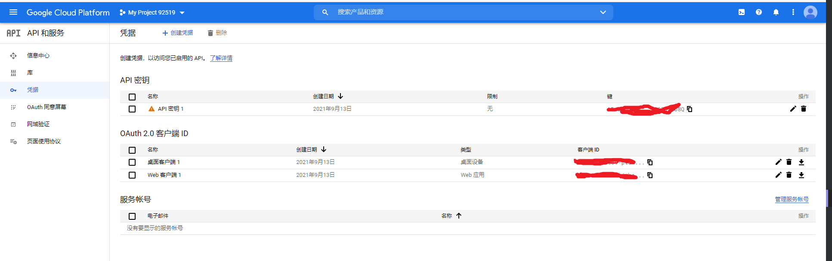Viewport: 832px width, 261px height.
Task: Open API 密钥 1 name
Action: pyautogui.click(x=171, y=109)
